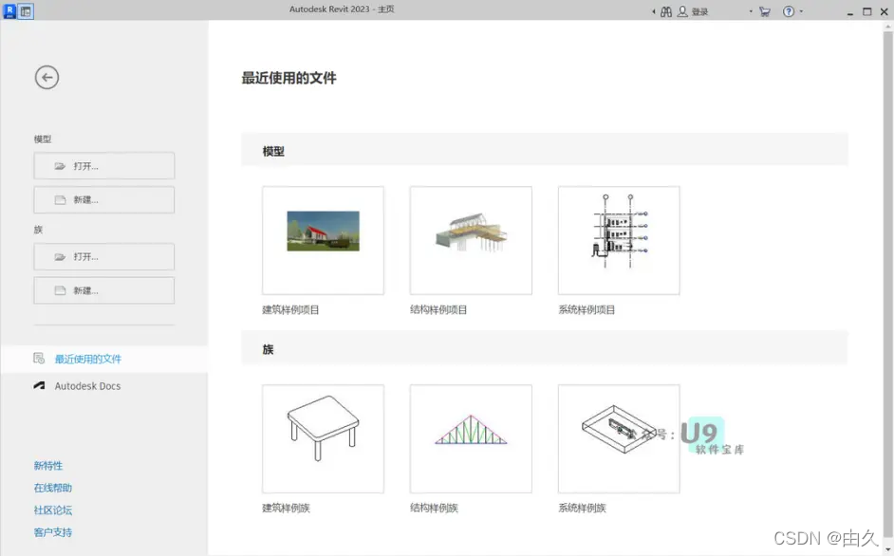The image size is (894, 556).
Task: Click the sign-in person icon
Action: pos(683,11)
